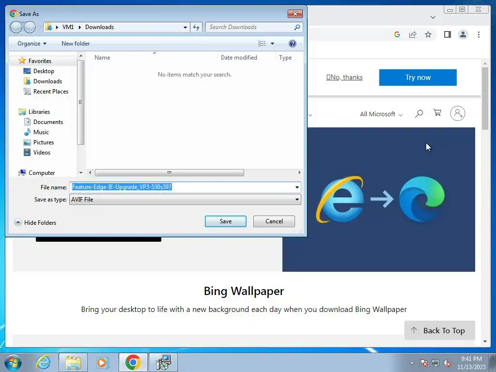Click the forward navigation arrow in dialog
This screenshot has height=372, width=496.
point(30,27)
